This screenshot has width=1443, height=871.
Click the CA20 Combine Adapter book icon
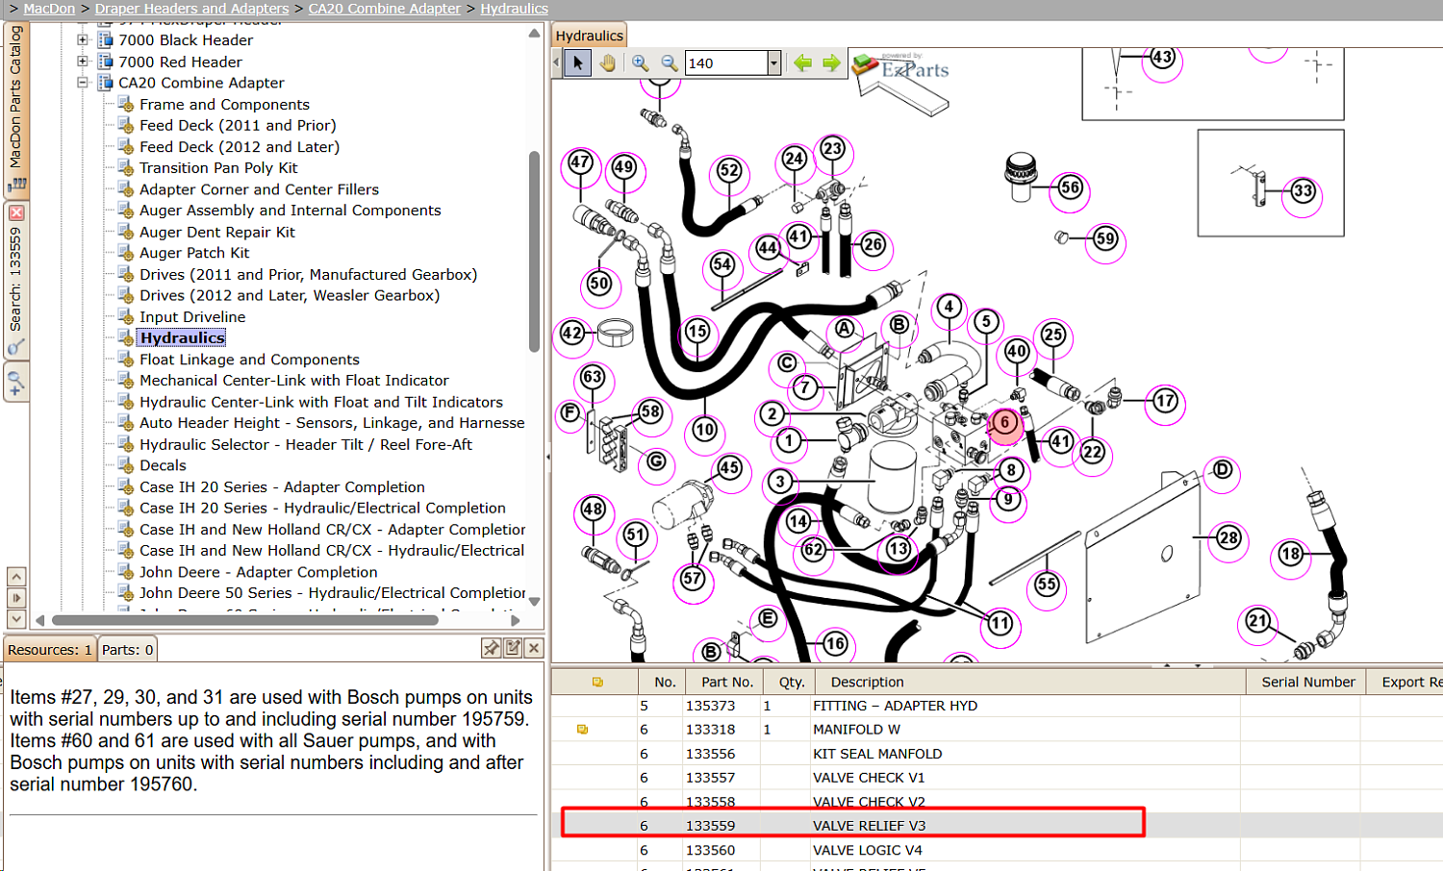(x=106, y=83)
